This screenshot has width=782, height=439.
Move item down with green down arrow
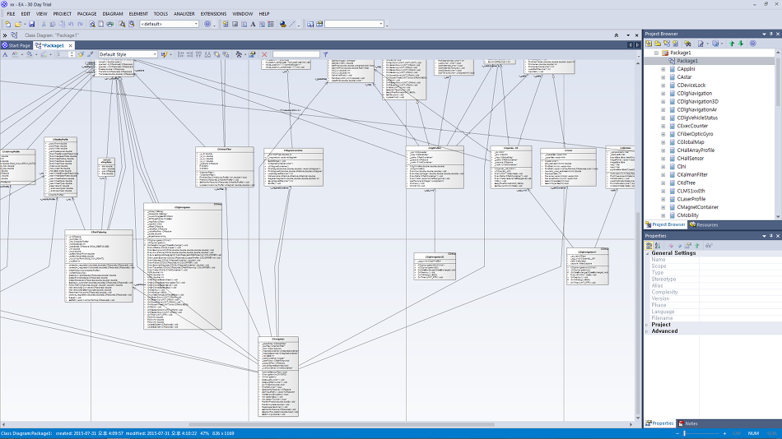pos(741,44)
